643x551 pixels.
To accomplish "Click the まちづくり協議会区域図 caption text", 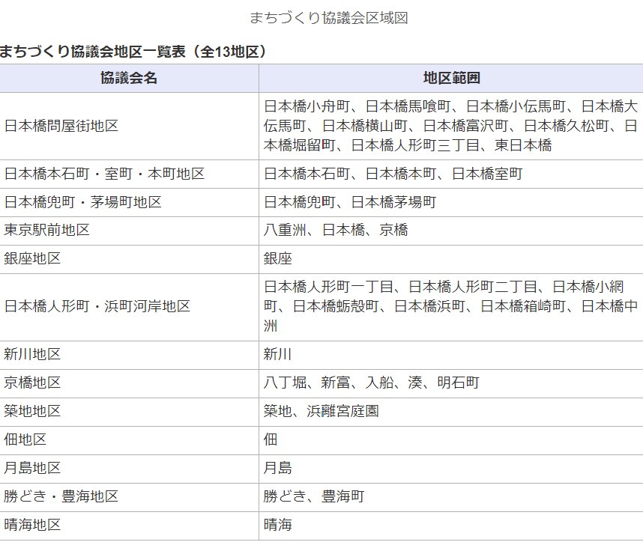I will point(328,18).
